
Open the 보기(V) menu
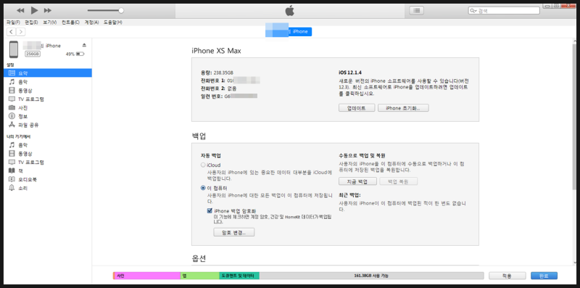49,22
